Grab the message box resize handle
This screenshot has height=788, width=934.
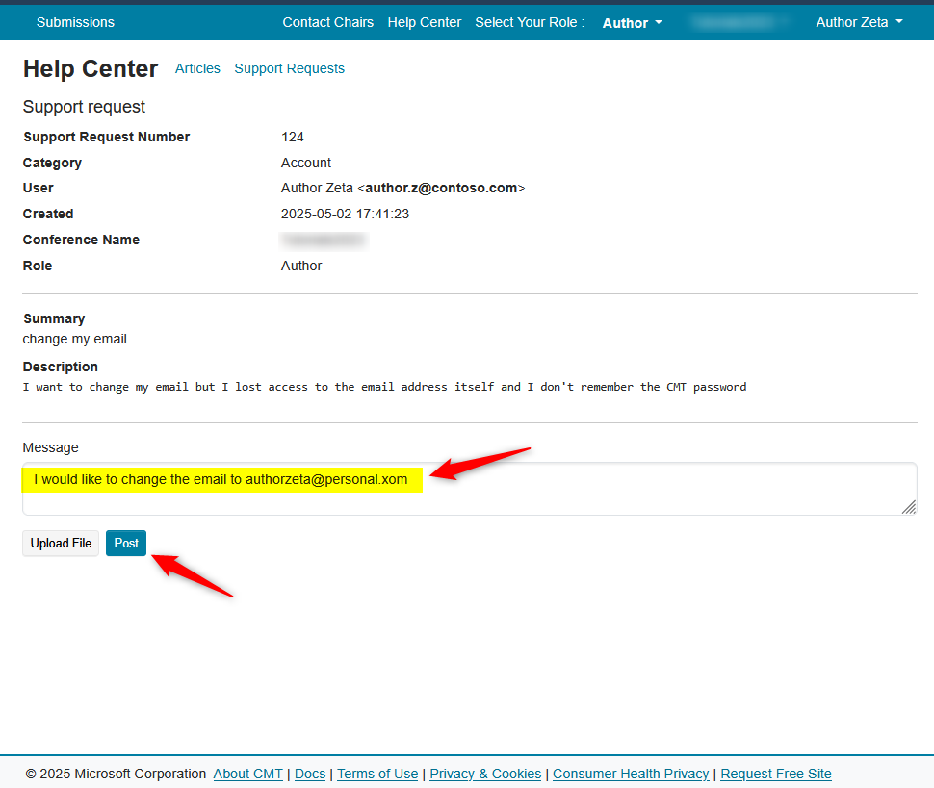click(908, 507)
